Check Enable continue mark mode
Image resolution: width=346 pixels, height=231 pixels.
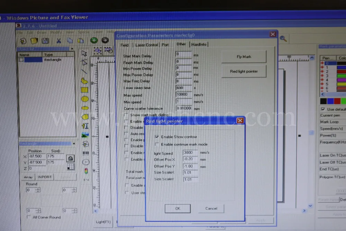click(x=157, y=144)
